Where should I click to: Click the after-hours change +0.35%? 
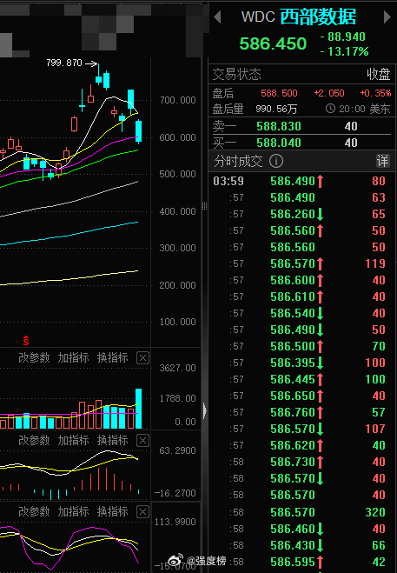[x=375, y=93]
